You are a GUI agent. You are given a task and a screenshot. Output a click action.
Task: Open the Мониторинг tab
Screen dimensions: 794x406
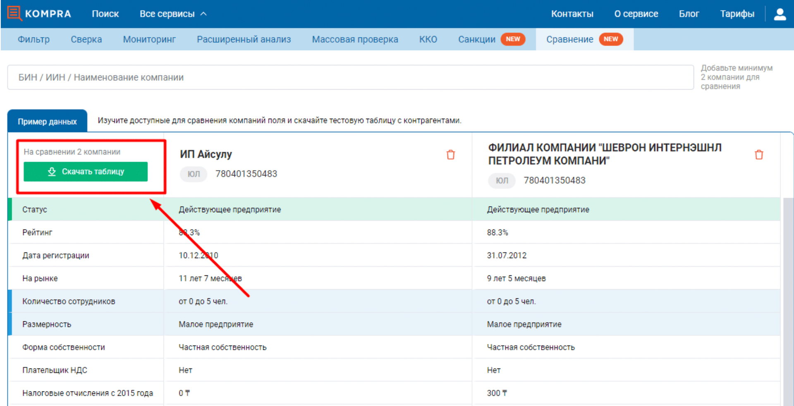tap(149, 39)
